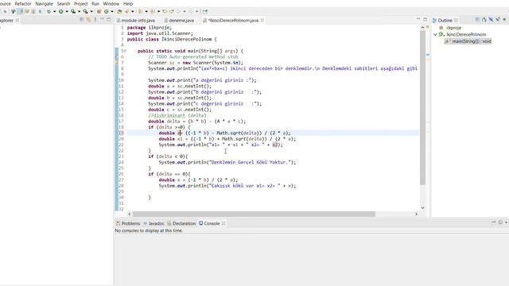Viewport: 509px width, 286px height.
Task: Switch to module-info.java editor tab
Action: click(x=136, y=20)
